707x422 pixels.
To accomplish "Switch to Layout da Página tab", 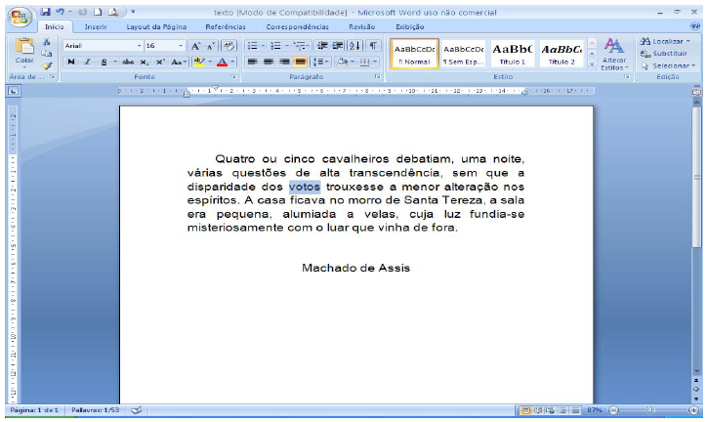I will [x=156, y=27].
